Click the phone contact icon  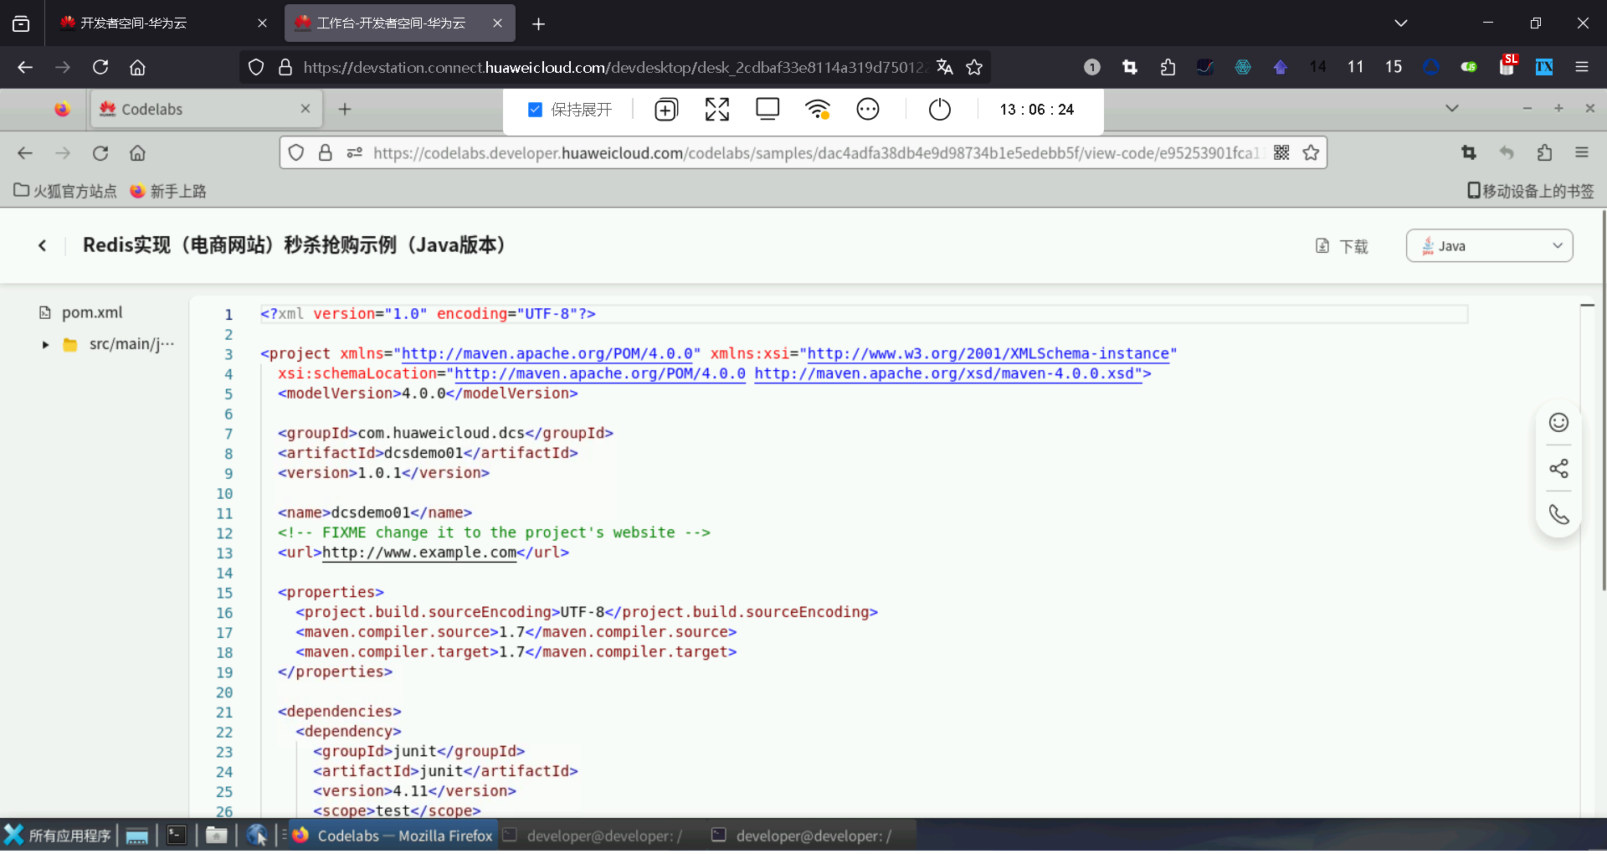(1558, 514)
